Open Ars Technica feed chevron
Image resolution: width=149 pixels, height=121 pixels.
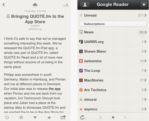point(145,90)
